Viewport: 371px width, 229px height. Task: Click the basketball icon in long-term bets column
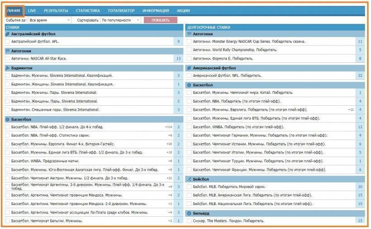pos(189,85)
